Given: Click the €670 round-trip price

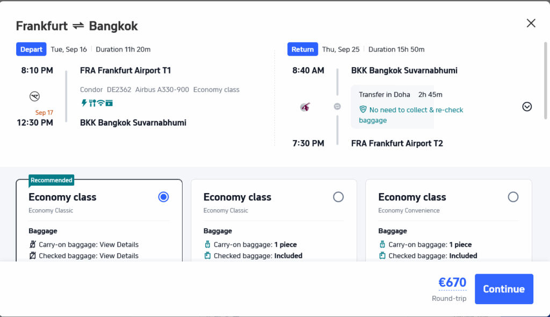Looking at the screenshot, I should tap(452, 283).
